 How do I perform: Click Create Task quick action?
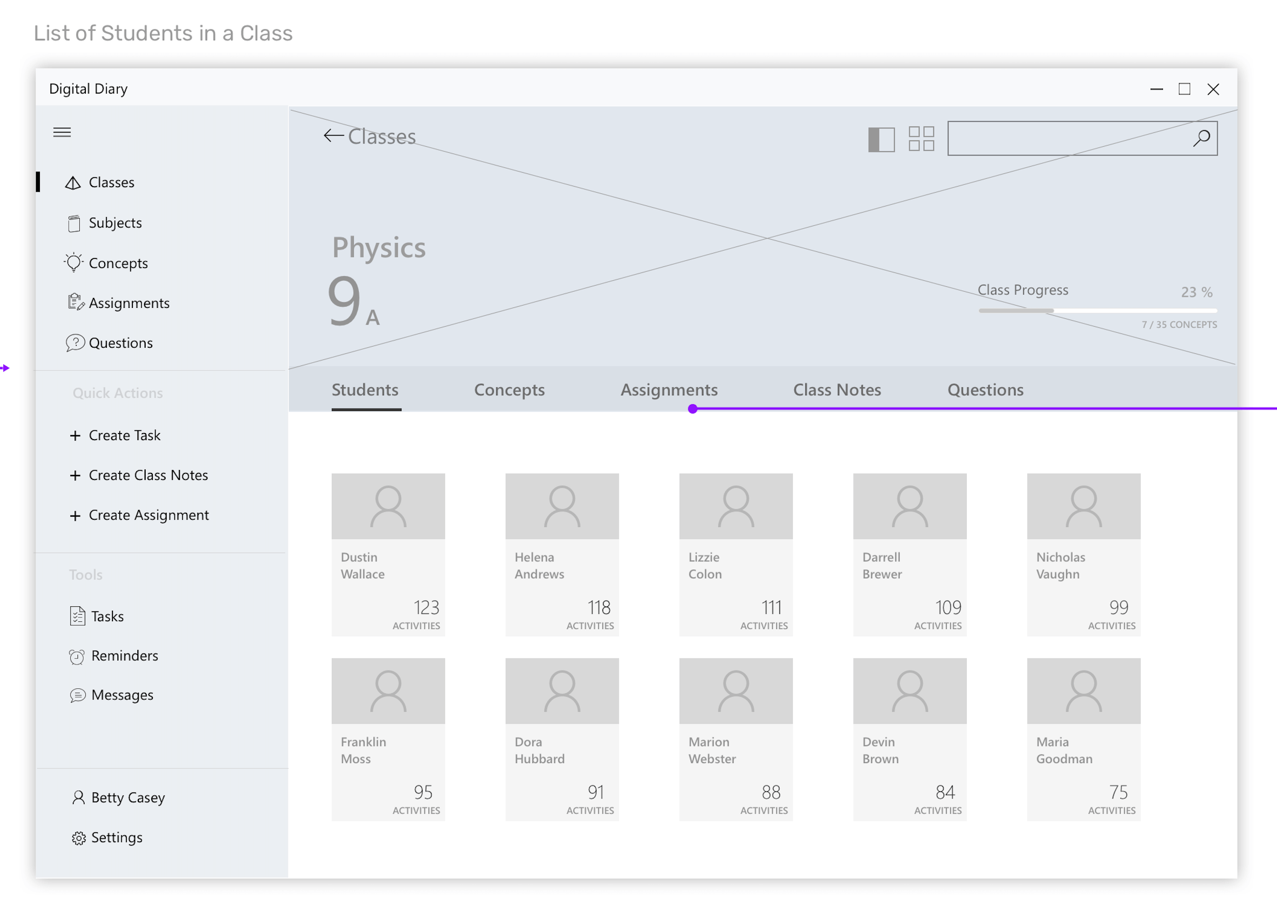(x=124, y=435)
